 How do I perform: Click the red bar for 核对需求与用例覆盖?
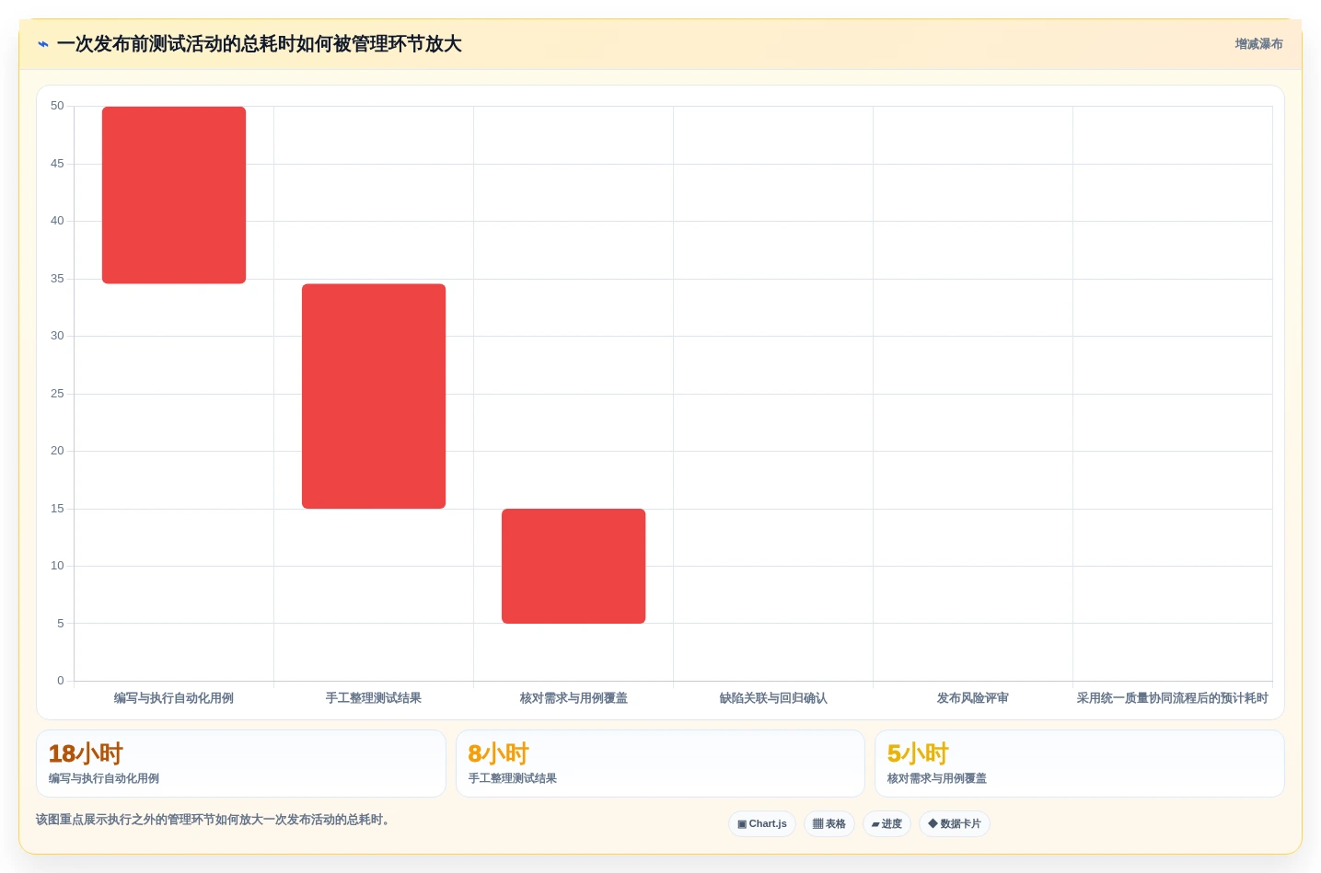click(574, 566)
